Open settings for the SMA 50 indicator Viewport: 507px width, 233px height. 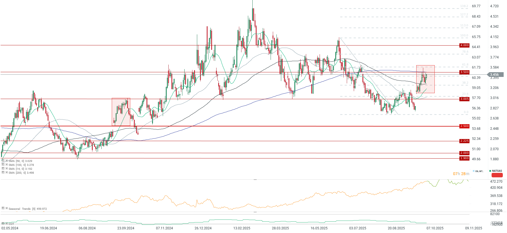coord(3,161)
